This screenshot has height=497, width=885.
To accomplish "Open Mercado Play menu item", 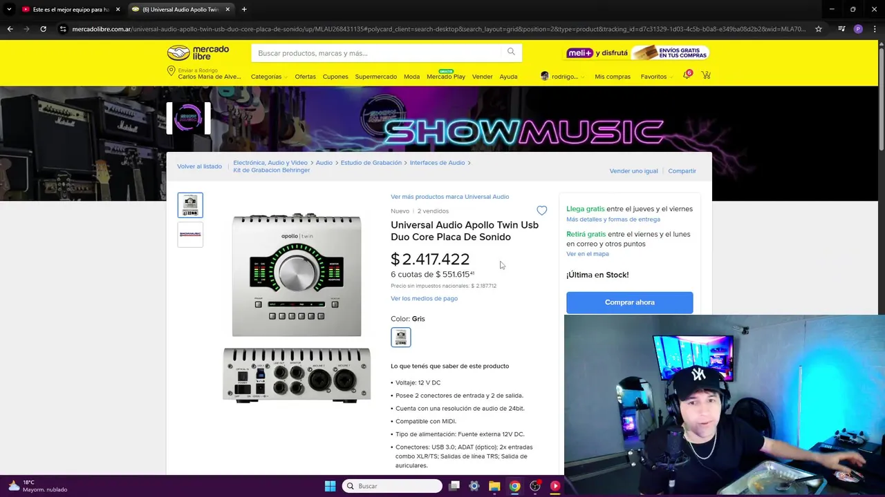I will click(446, 76).
